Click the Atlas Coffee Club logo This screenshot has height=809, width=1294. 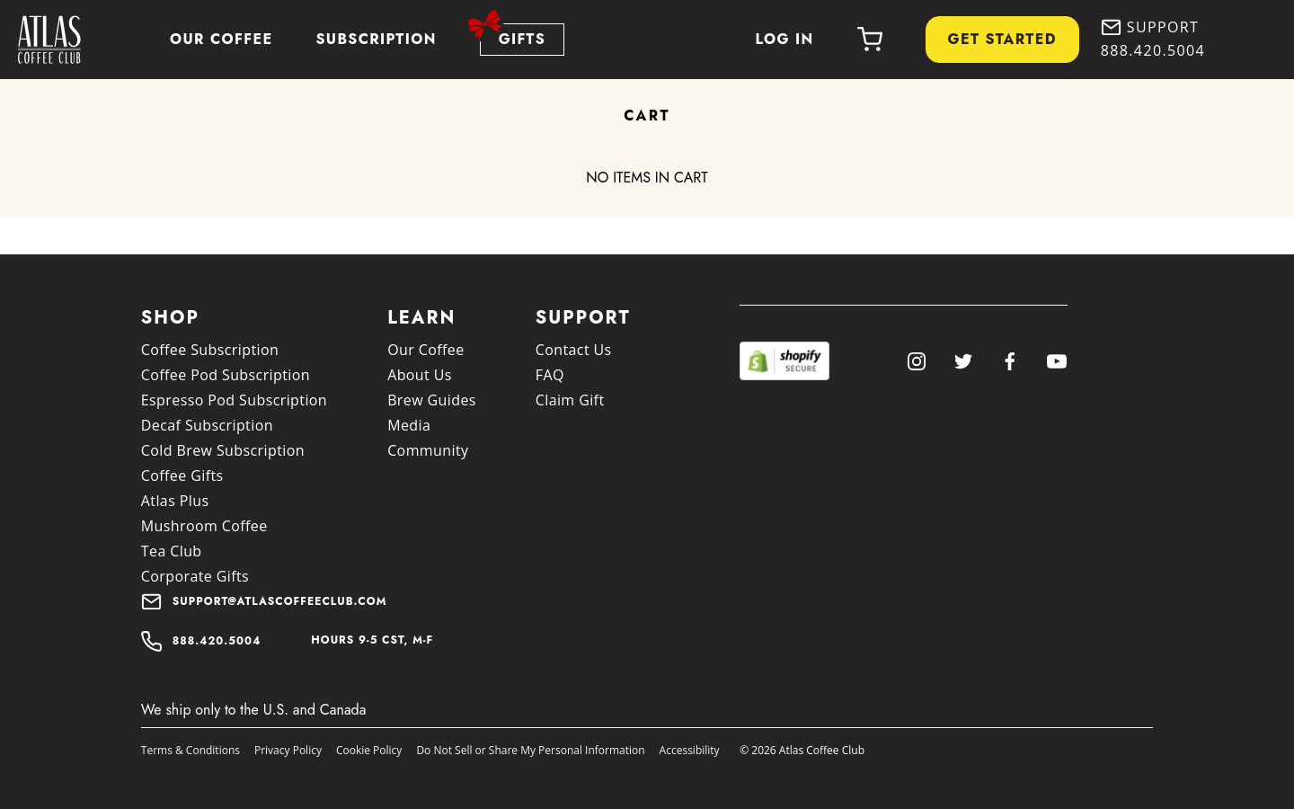[x=49, y=40]
